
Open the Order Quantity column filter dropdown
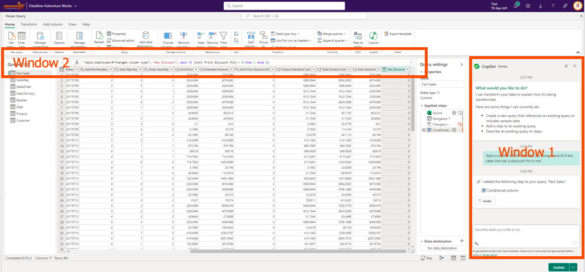(171, 69)
